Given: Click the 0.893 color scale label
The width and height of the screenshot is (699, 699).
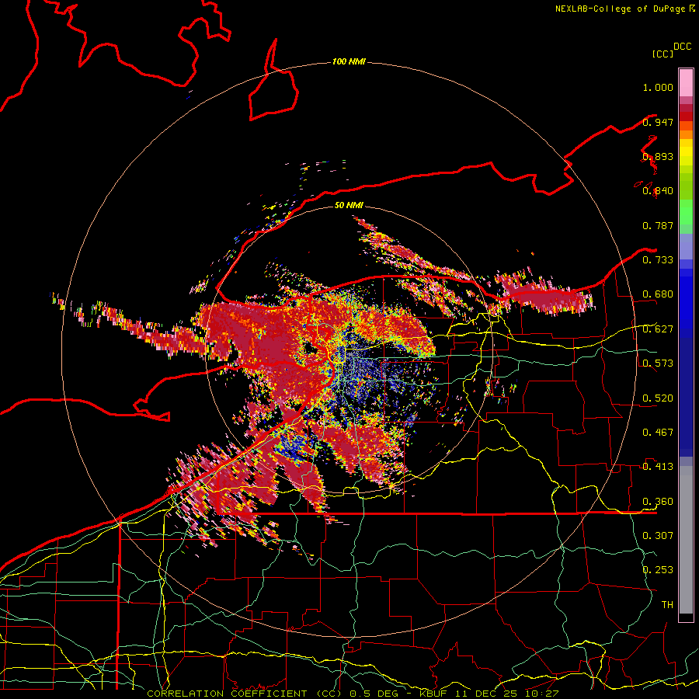Looking at the screenshot, I should pos(658,156).
